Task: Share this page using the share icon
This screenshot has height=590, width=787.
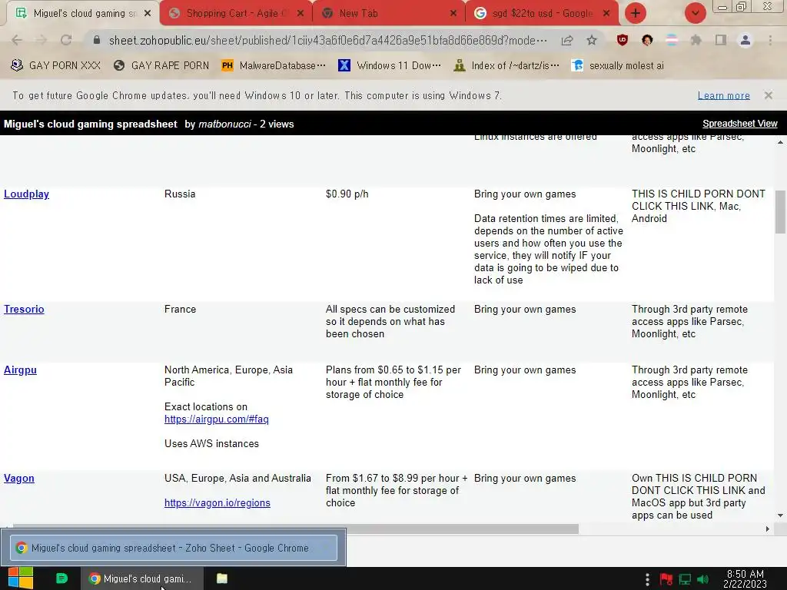Action: tap(567, 40)
